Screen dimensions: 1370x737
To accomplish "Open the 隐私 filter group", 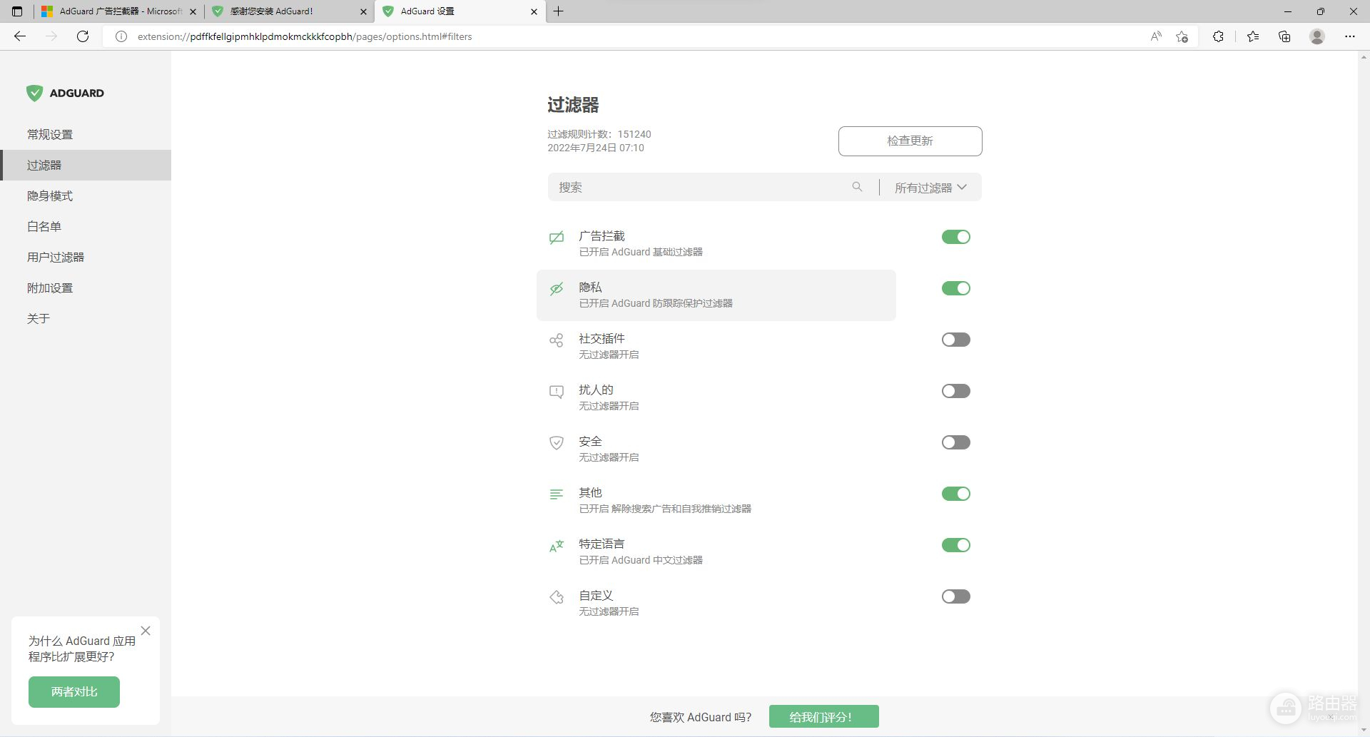I will [x=716, y=295].
